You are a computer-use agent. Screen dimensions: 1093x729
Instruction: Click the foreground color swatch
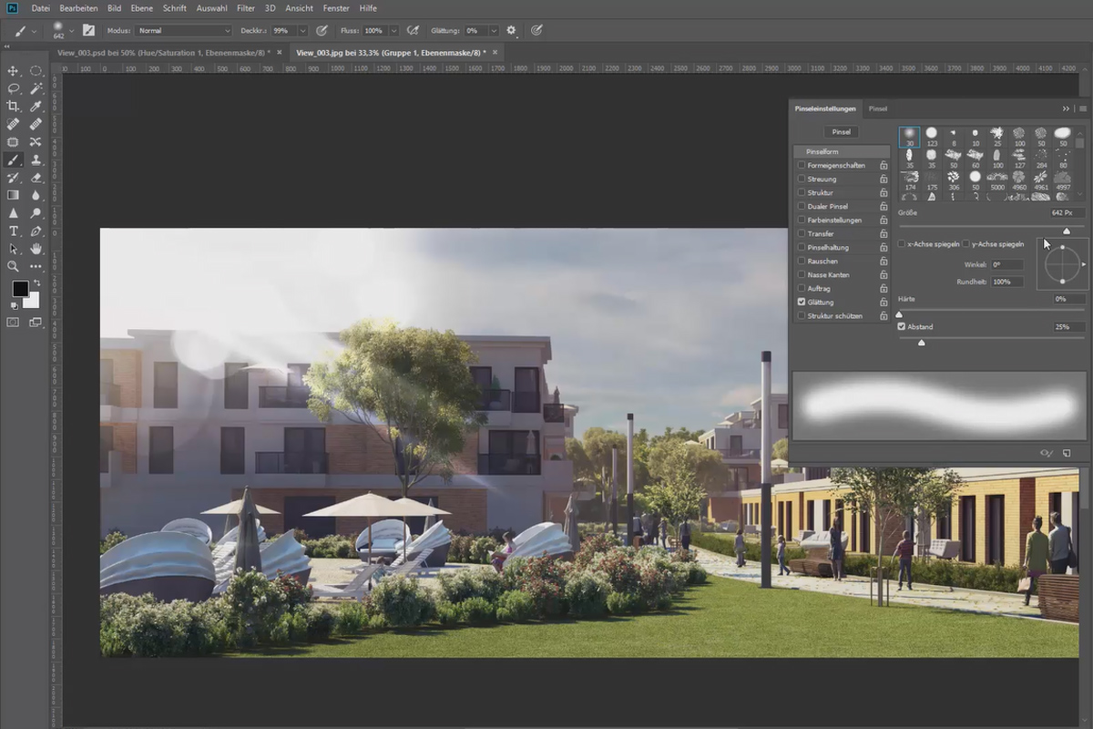[19, 289]
